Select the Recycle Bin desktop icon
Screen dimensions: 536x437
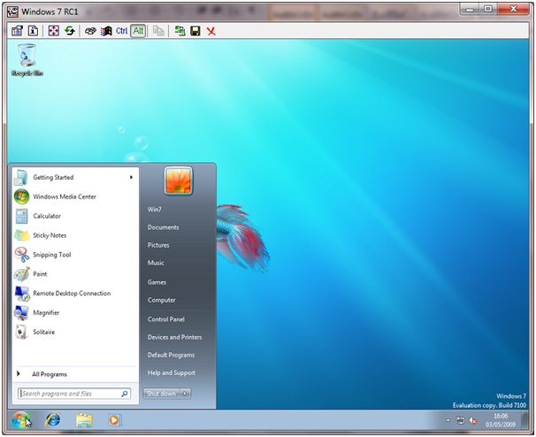pos(27,60)
